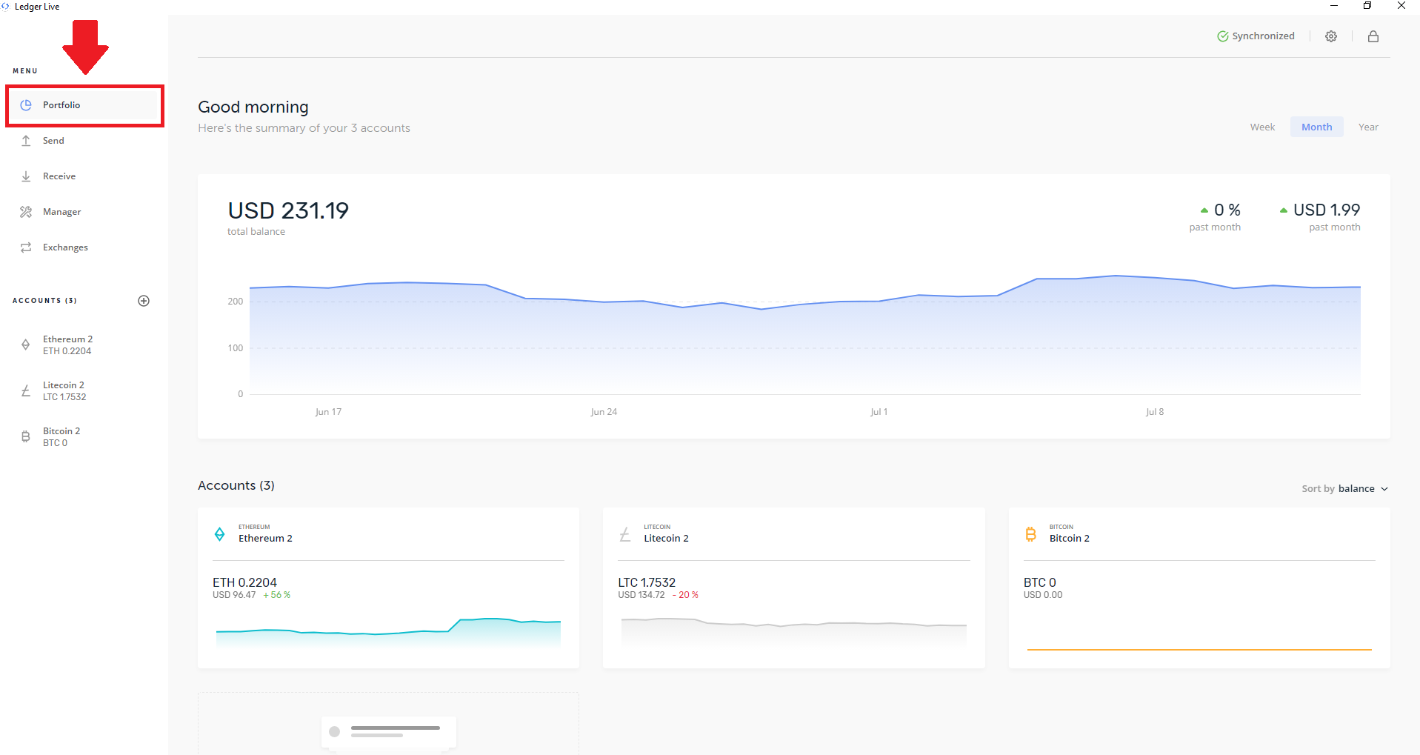Click the -20 % Litecoin change

tap(685, 595)
